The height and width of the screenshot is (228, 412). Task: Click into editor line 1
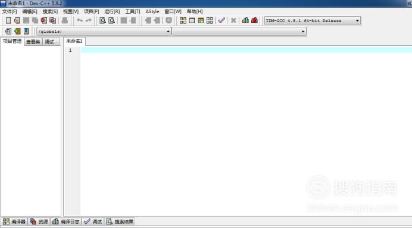(246, 50)
